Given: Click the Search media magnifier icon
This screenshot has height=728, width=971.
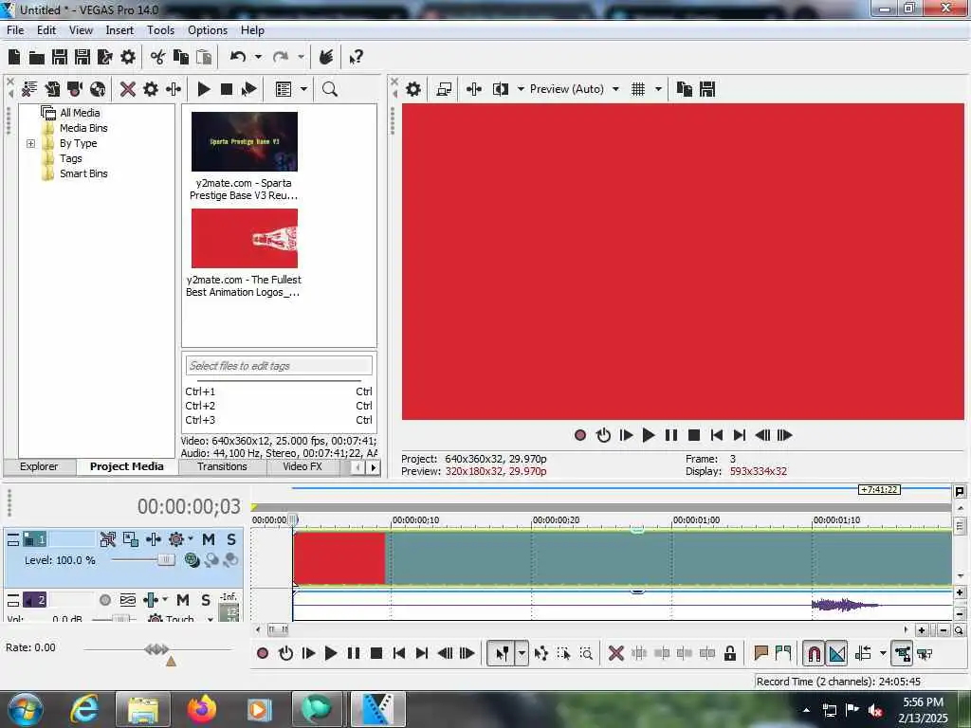Looking at the screenshot, I should point(330,89).
